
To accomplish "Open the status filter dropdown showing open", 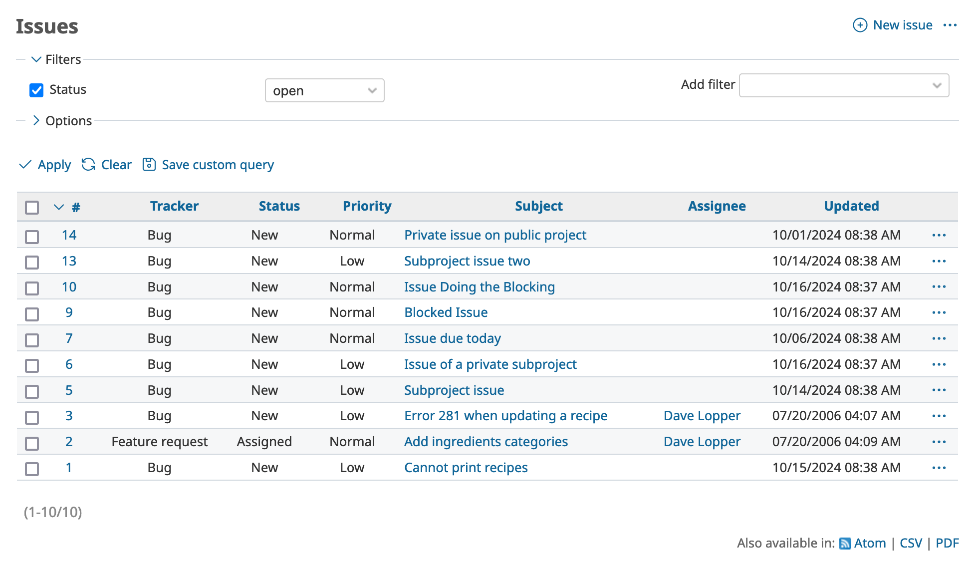I will point(324,90).
